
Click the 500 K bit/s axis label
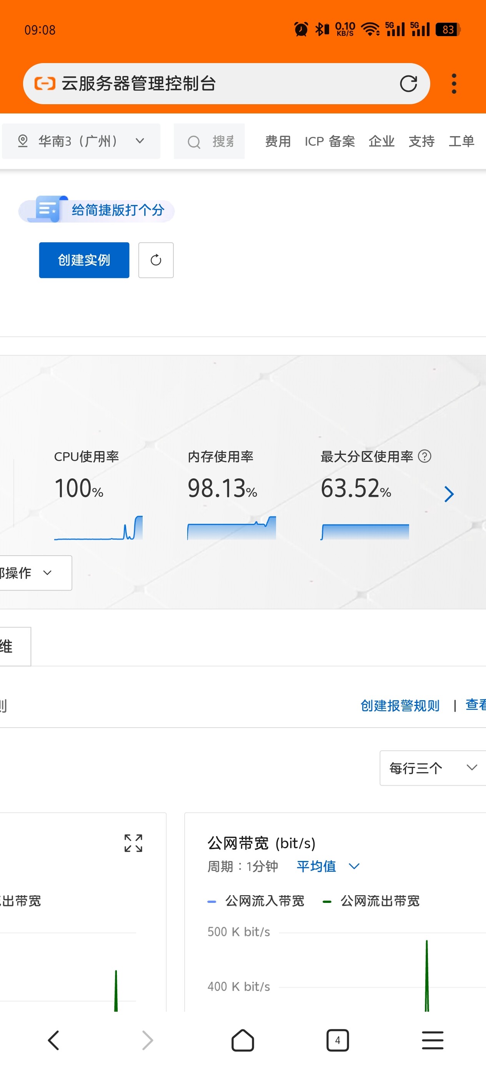pyautogui.click(x=239, y=932)
